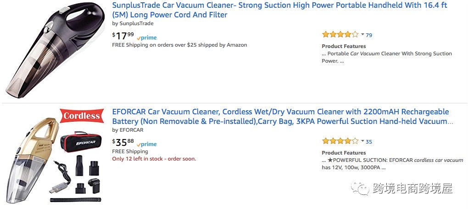Click the Prime badge beside the $35.88 price
This screenshot has width=468, height=209.
[x=147, y=145]
